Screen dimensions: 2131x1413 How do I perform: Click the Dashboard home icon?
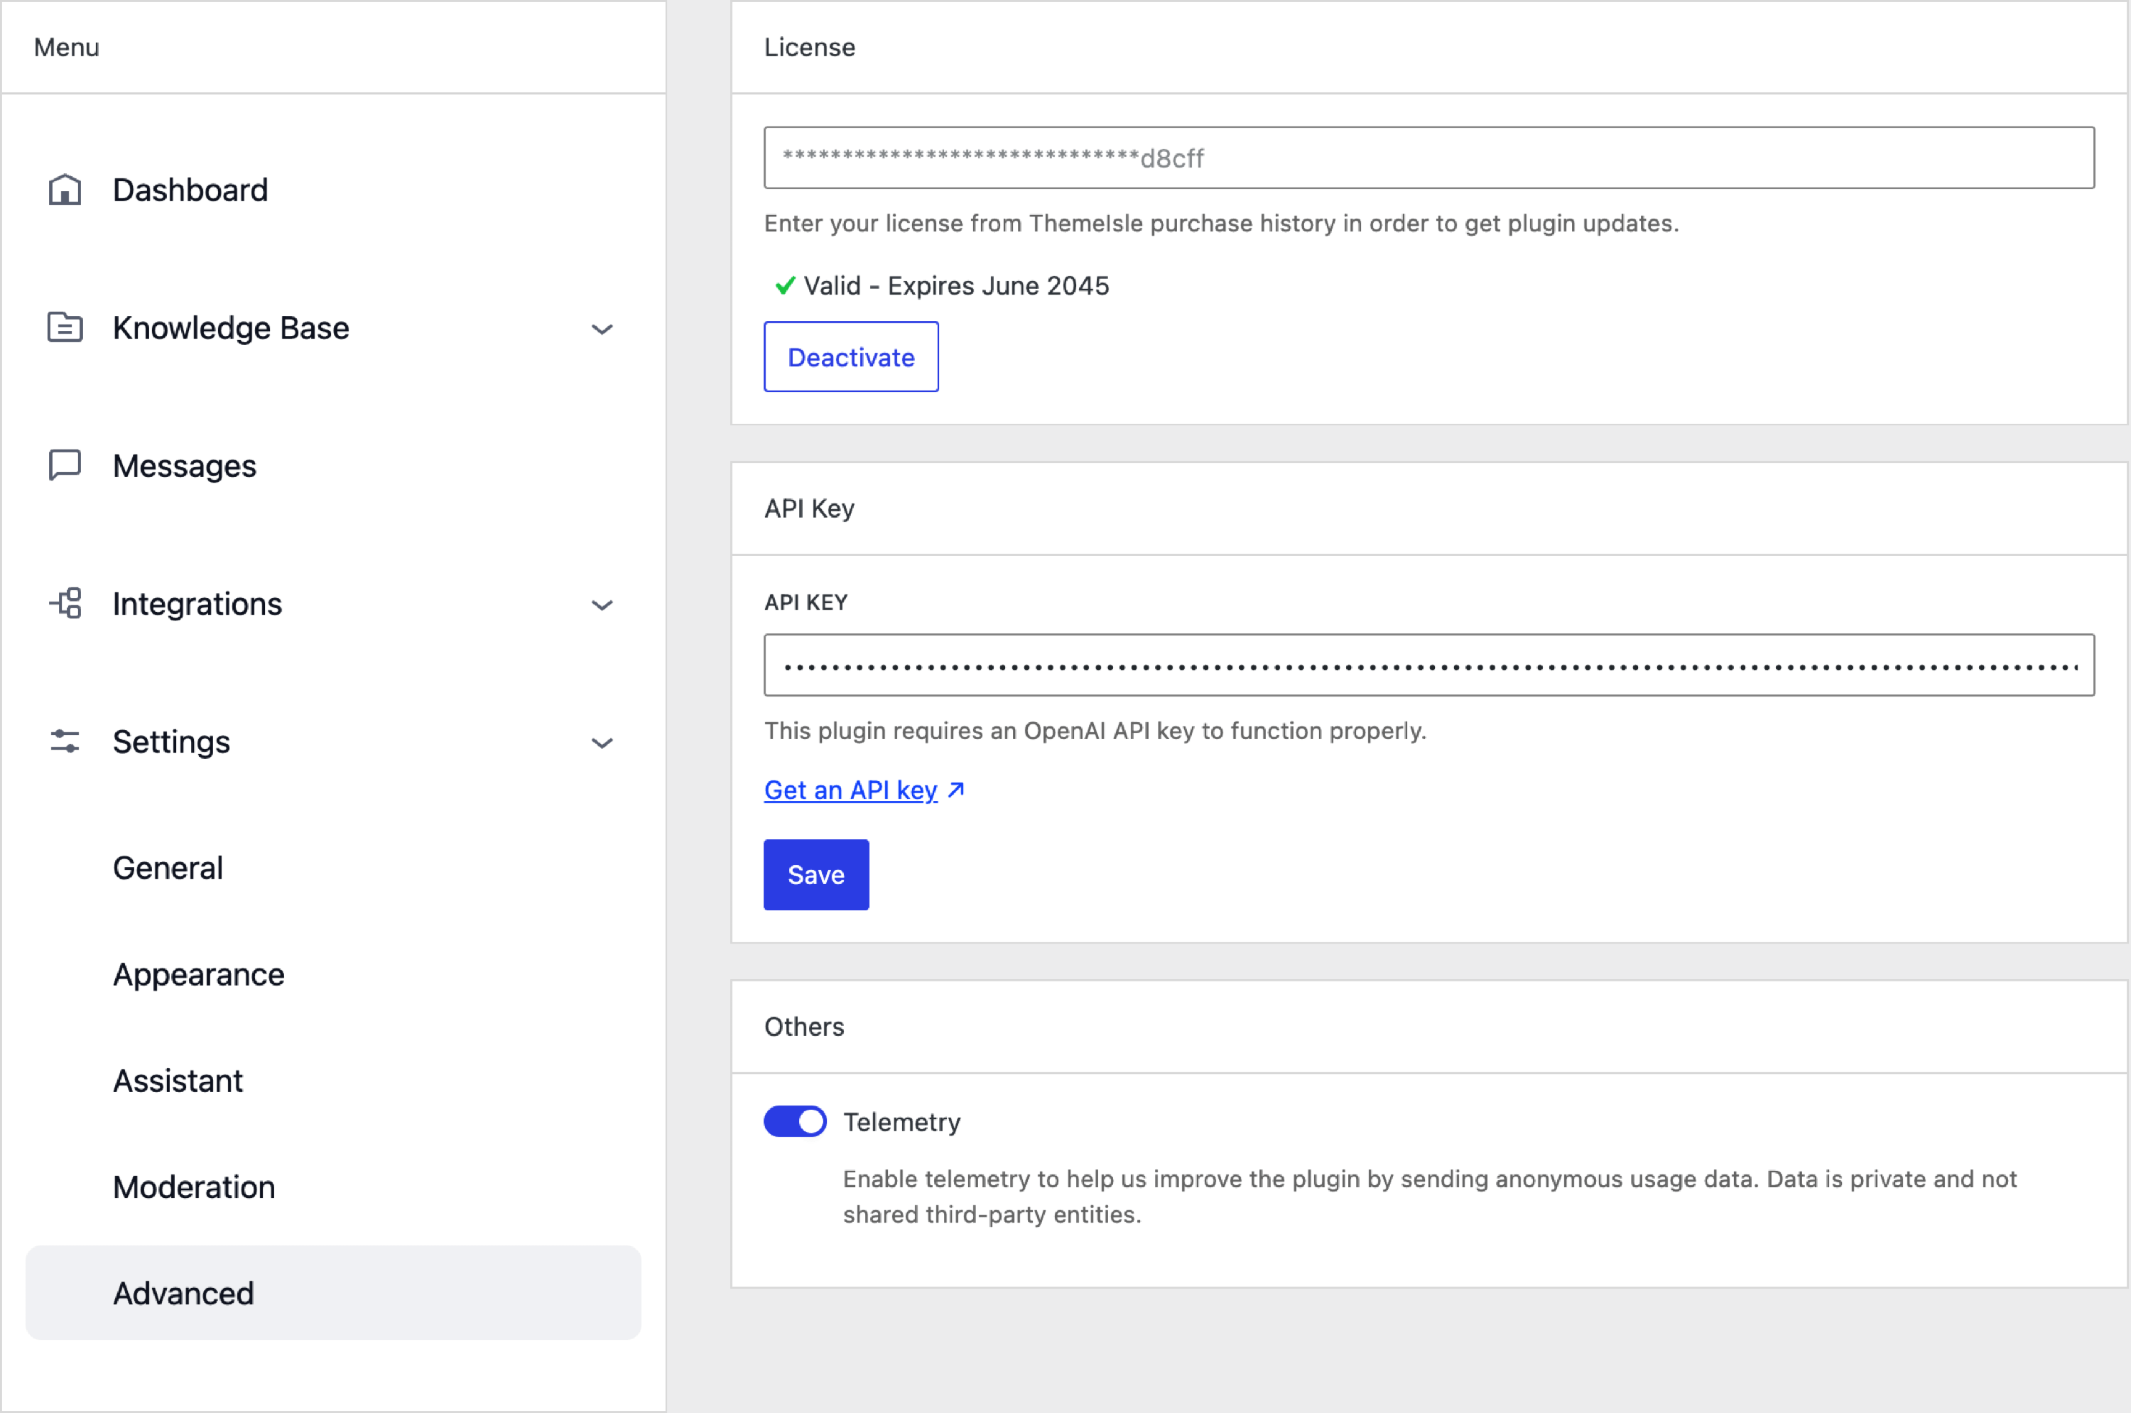click(65, 190)
